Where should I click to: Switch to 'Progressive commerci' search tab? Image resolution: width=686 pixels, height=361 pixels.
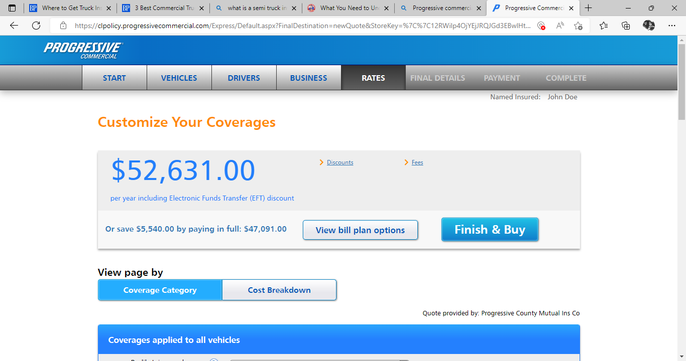[x=440, y=8]
